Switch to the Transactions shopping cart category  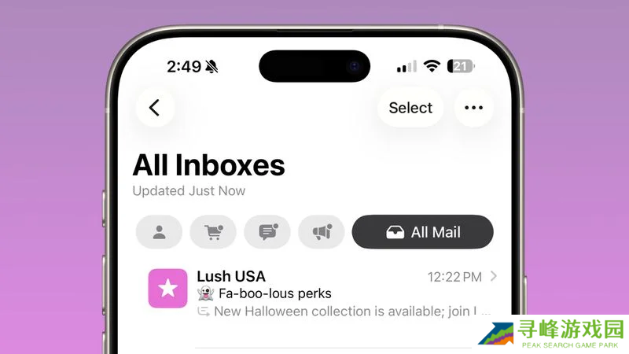click(213, 232)
